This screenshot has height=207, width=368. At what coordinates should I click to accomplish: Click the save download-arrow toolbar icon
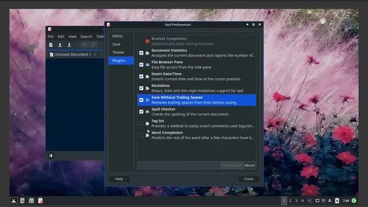(x=69, y=45)
